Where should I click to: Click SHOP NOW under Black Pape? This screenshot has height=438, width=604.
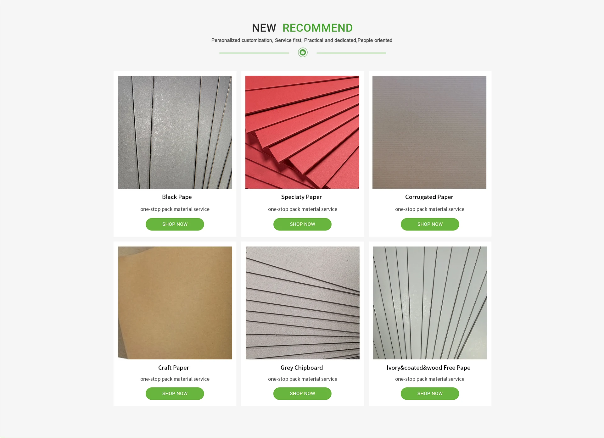[x=175, y=224]
